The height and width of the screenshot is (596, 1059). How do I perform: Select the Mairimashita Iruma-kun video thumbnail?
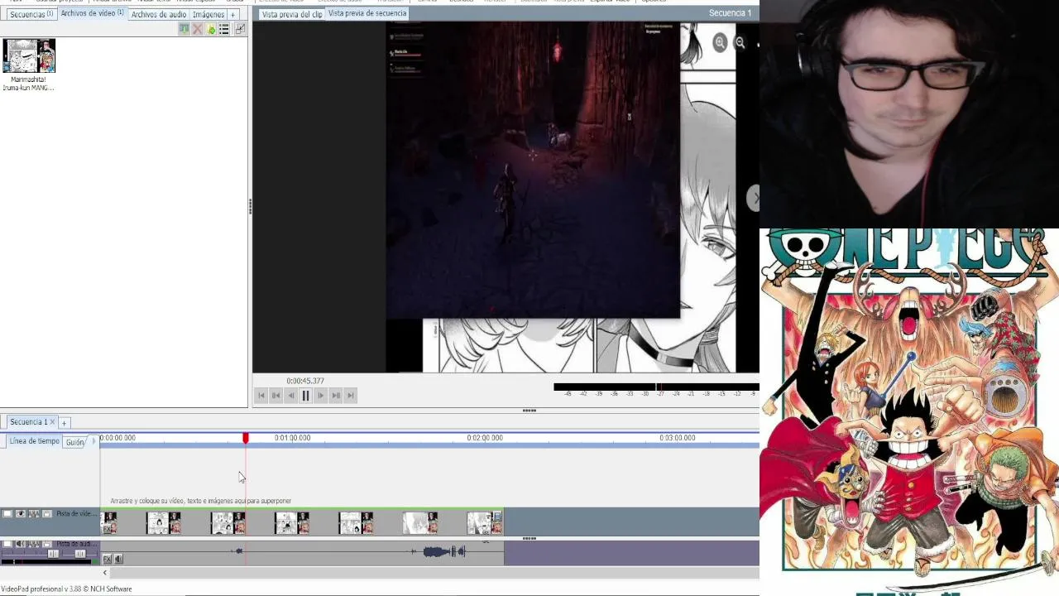[29, 56]
